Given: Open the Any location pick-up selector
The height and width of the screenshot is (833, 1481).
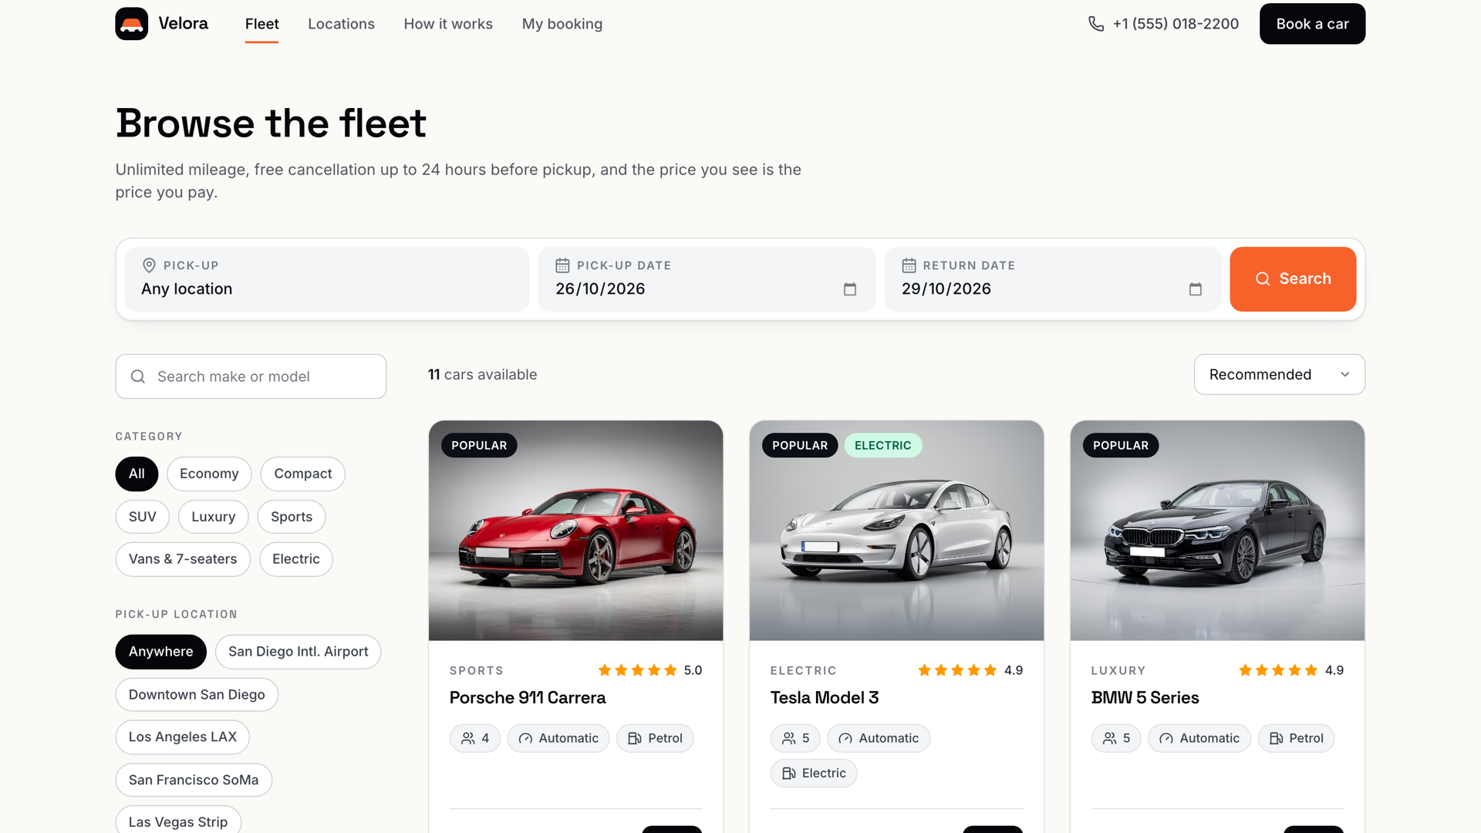Looking at the screenshot, I should [327, 279].
